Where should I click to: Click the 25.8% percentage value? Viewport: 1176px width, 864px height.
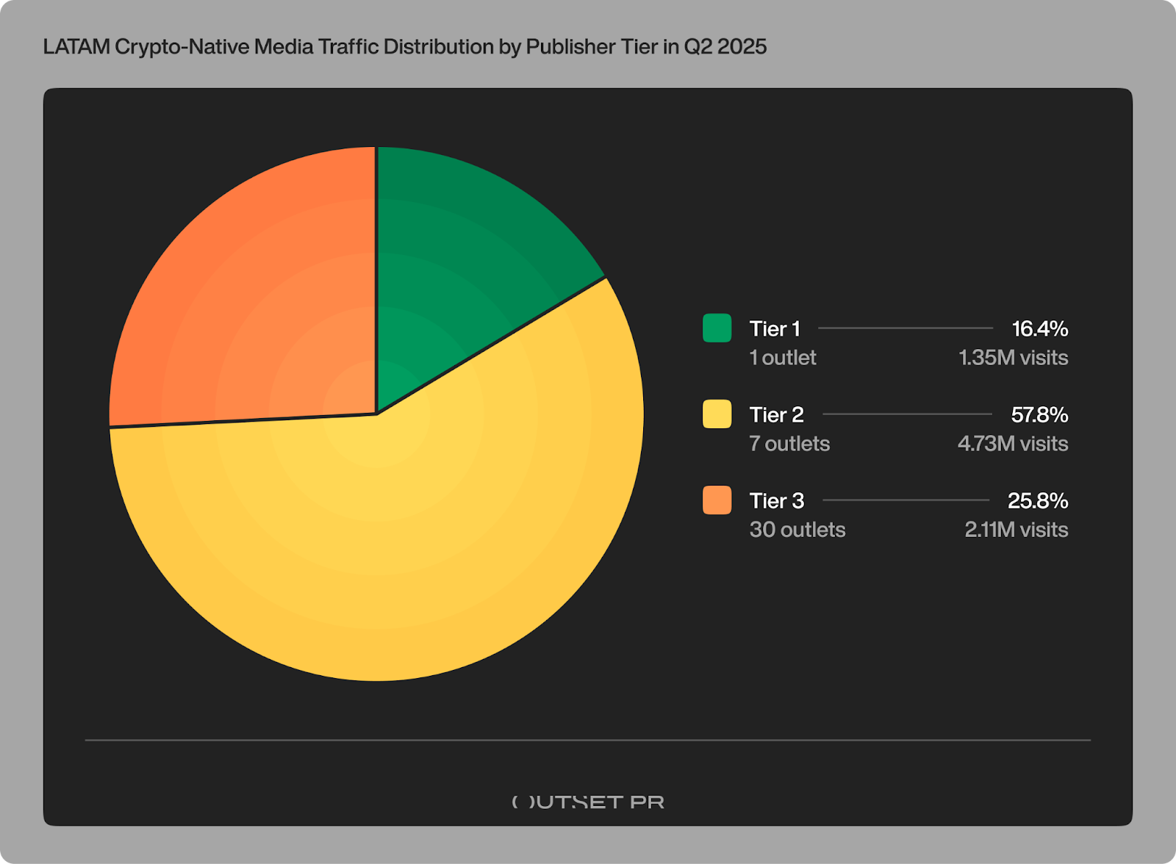tap(1038, 500)
